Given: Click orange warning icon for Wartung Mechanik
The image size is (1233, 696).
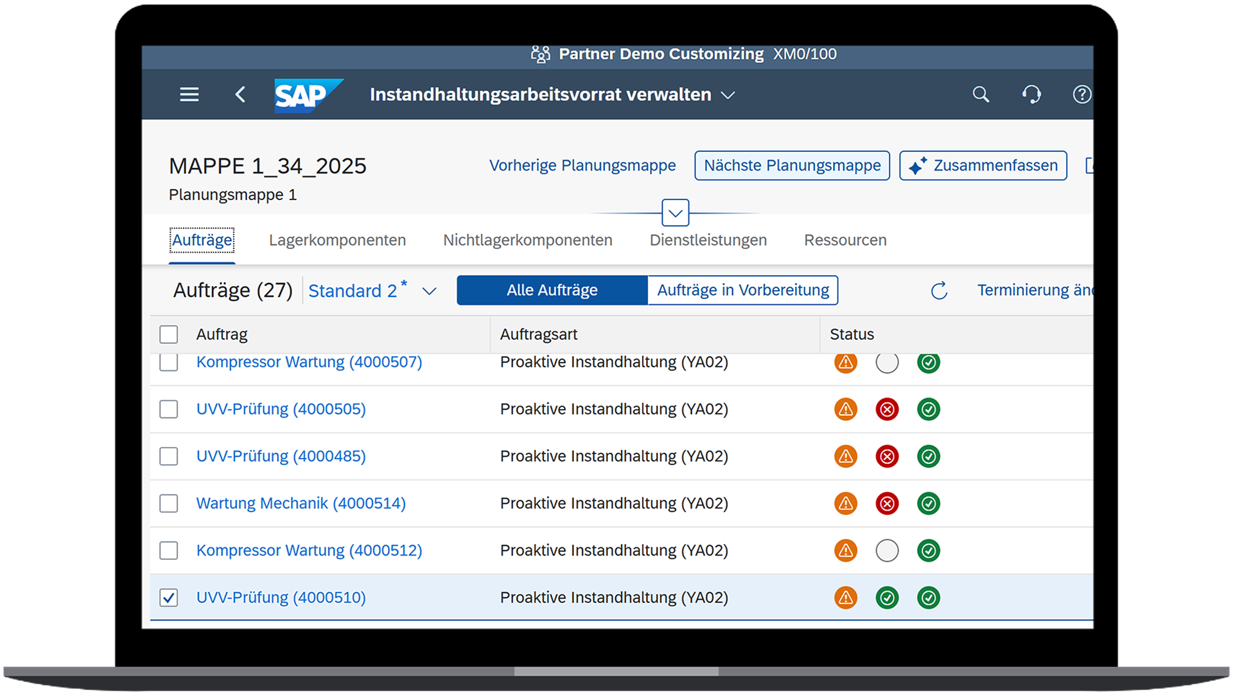Looking at the screenshot, I should [846, 504].
